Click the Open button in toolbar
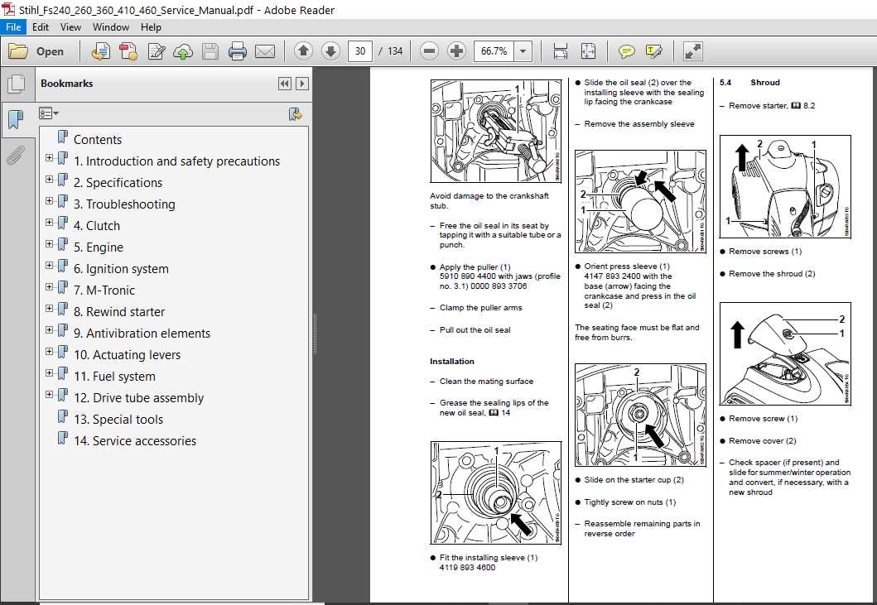 pyautogui.click(x=36, y=51)
